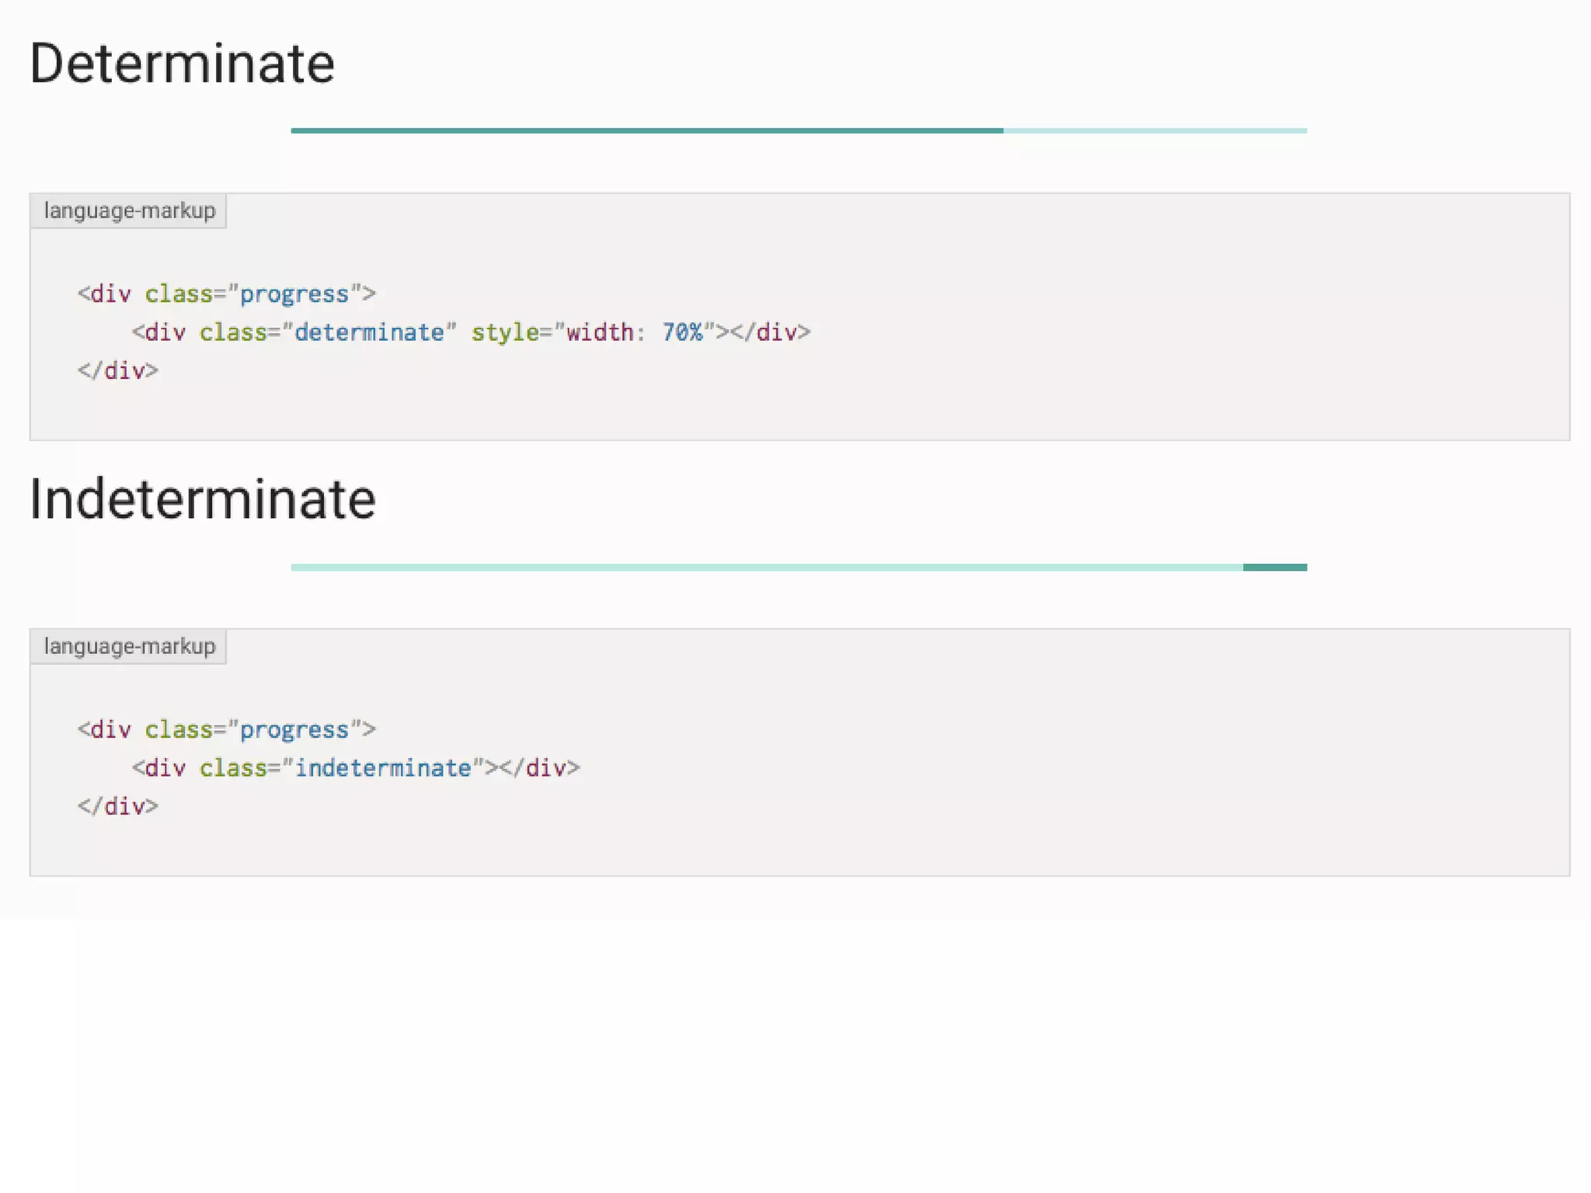Click the "progress" class value in the Indeterminate block
Viewport: 1591px width, 1193px height.
click(x=294, y=730)
